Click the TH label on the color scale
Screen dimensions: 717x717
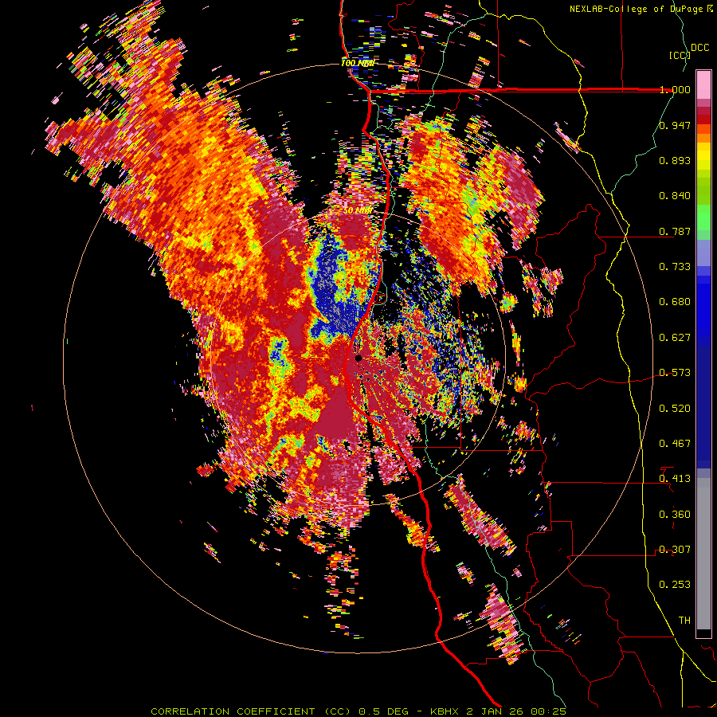684,621
